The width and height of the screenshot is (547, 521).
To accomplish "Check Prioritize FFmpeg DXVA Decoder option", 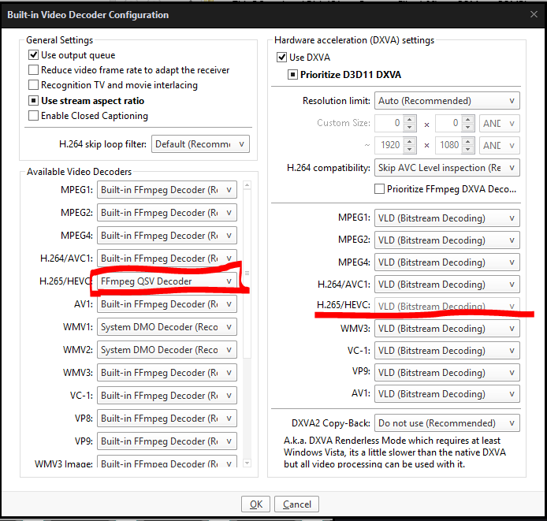I will coord(379,189).
